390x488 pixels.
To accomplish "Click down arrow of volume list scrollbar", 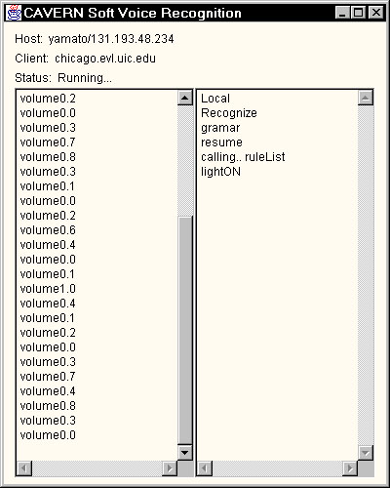I will 185,453.
